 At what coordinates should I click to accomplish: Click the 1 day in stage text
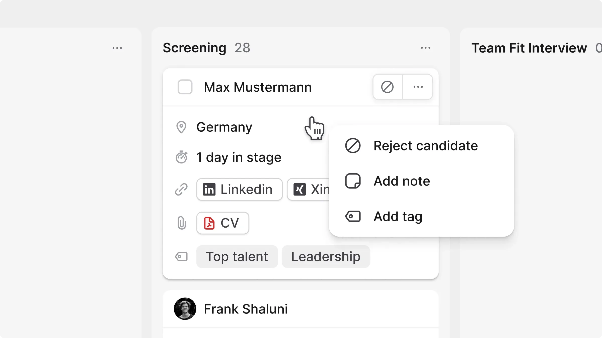(239, 157)
